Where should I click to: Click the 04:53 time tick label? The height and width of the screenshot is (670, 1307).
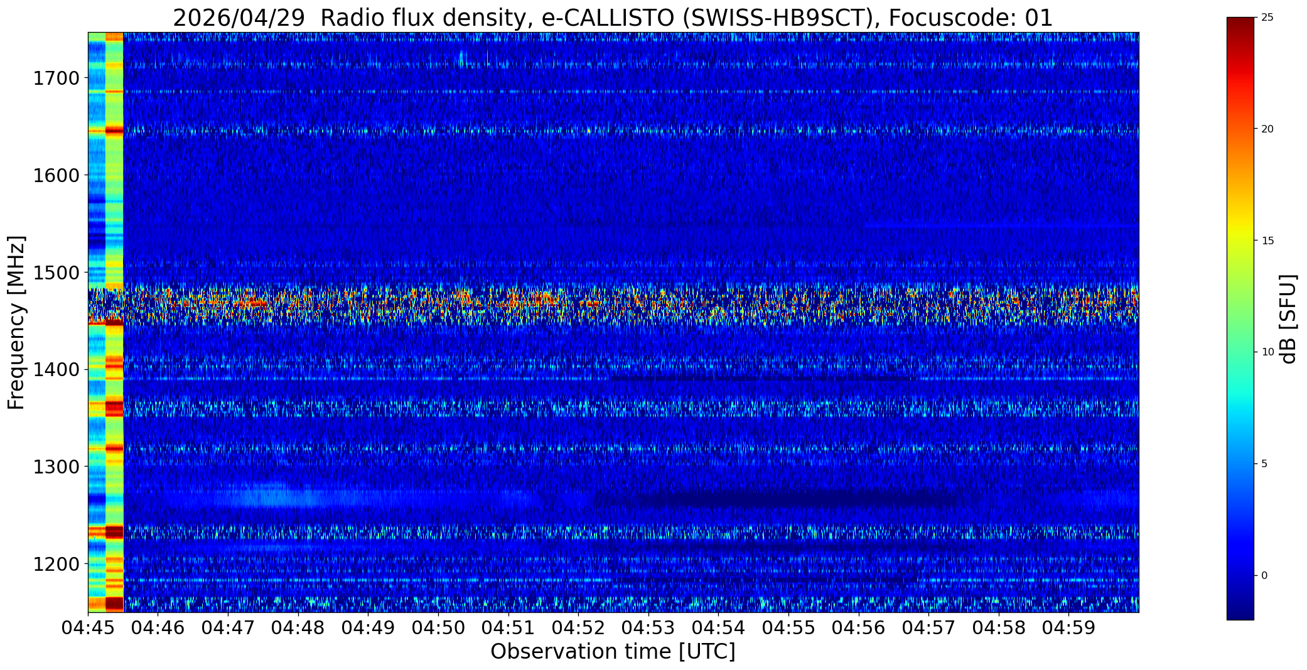(x=648, y=628)
